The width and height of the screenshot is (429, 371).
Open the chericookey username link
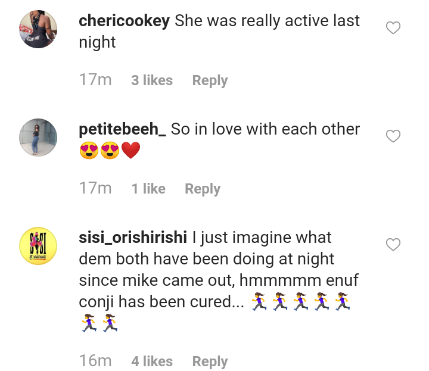tap(125, 21)
